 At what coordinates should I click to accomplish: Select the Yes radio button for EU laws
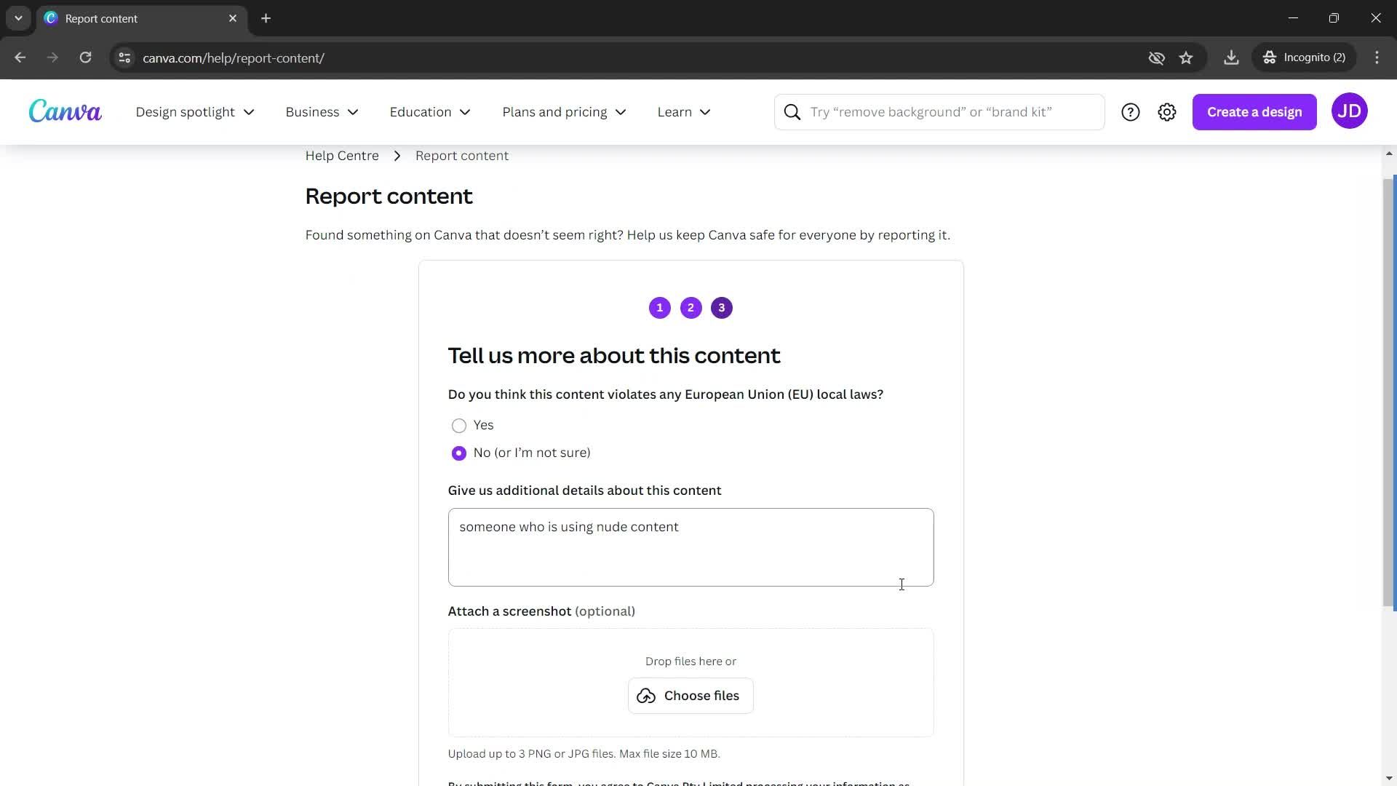click(458, 424)
